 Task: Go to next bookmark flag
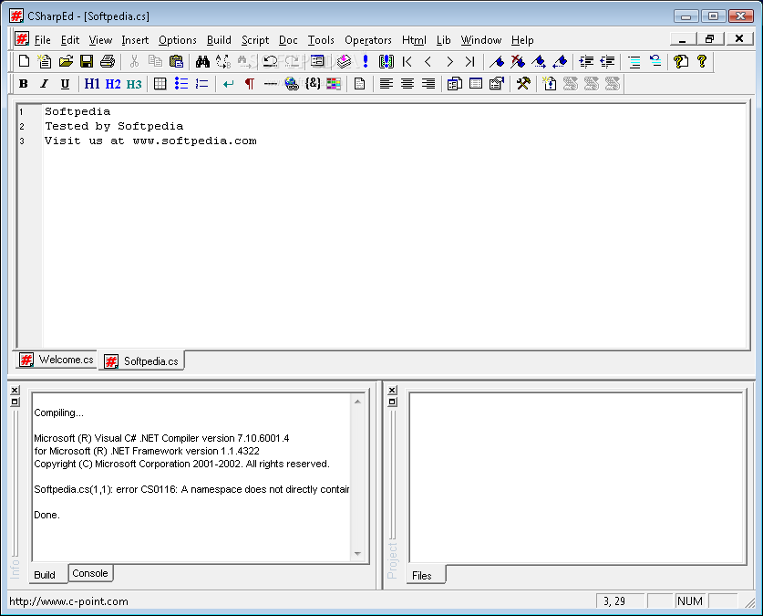coord(539,61)
